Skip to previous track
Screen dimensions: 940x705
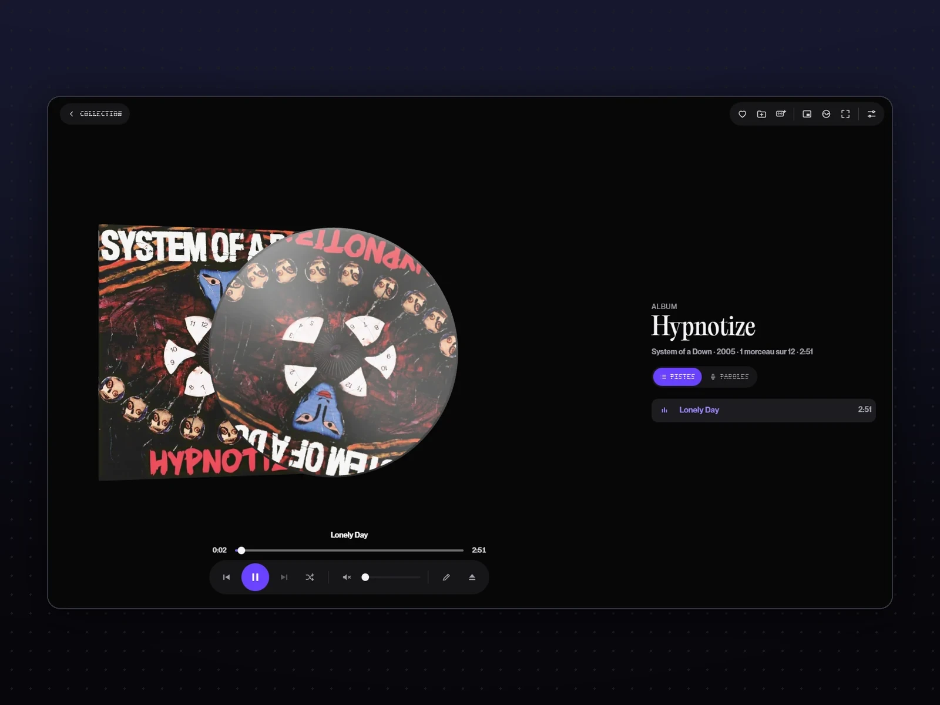coord(226,578)
